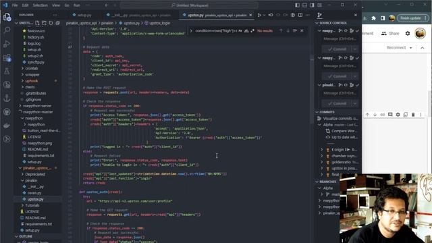Expand the find widget replace chevron
432x243 pixels.
click(190, 31)
